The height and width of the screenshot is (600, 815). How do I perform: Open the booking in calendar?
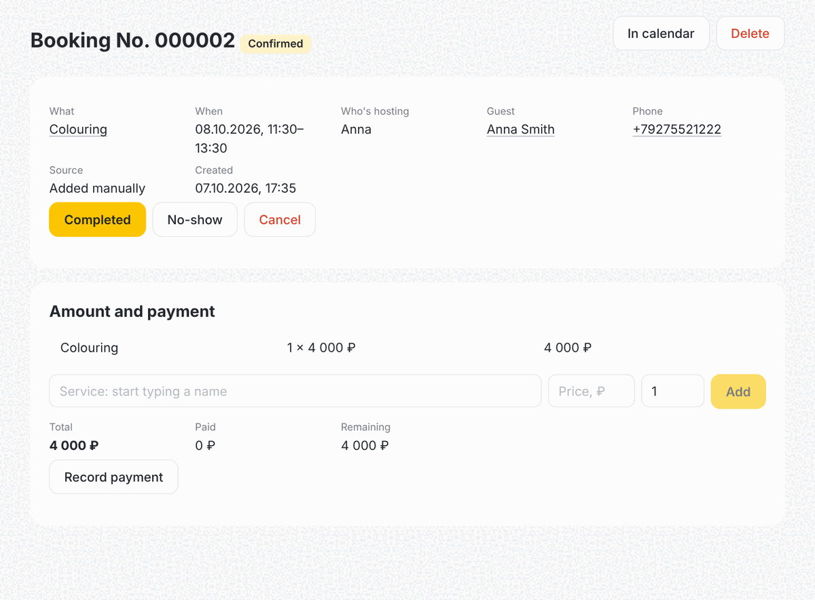tap(661, 33)
